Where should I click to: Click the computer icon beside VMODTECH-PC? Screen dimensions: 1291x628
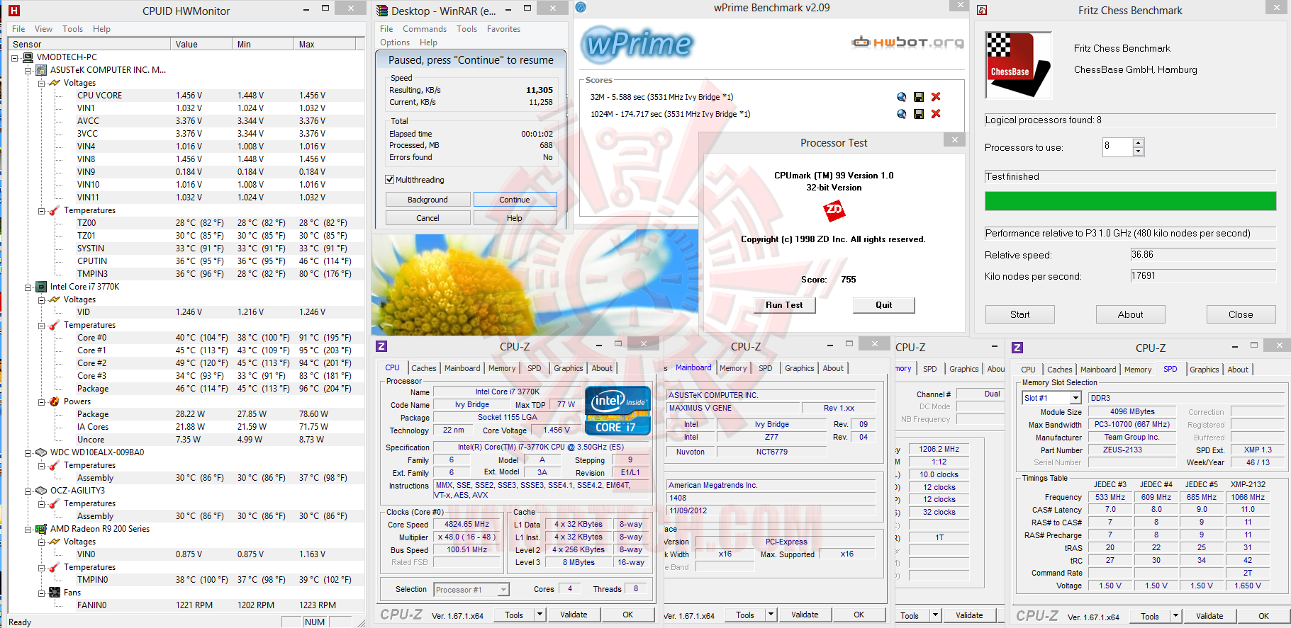click(28, 57)
